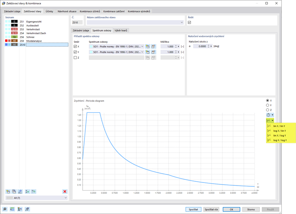296x214 pixels.
Task: Open the Kombinace účinků tab
Action: [90, 11]
